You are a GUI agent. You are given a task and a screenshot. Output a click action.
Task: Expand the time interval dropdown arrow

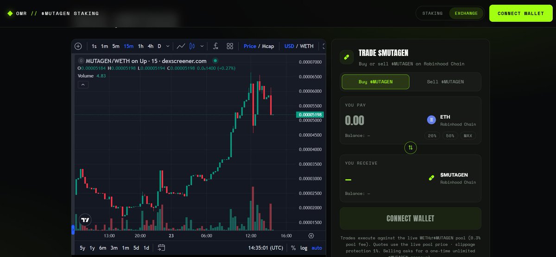click(168, 46)
